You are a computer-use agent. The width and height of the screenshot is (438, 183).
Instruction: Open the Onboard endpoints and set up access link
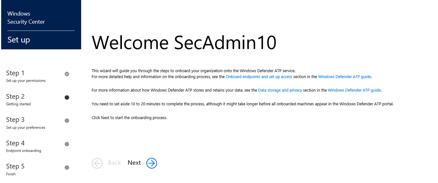(x=259, y=77)
